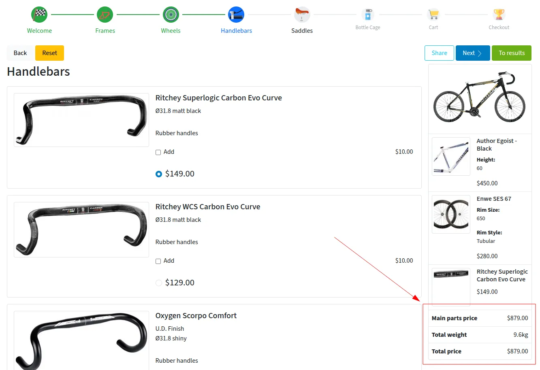Open the Saddles step label

point(302,31)
